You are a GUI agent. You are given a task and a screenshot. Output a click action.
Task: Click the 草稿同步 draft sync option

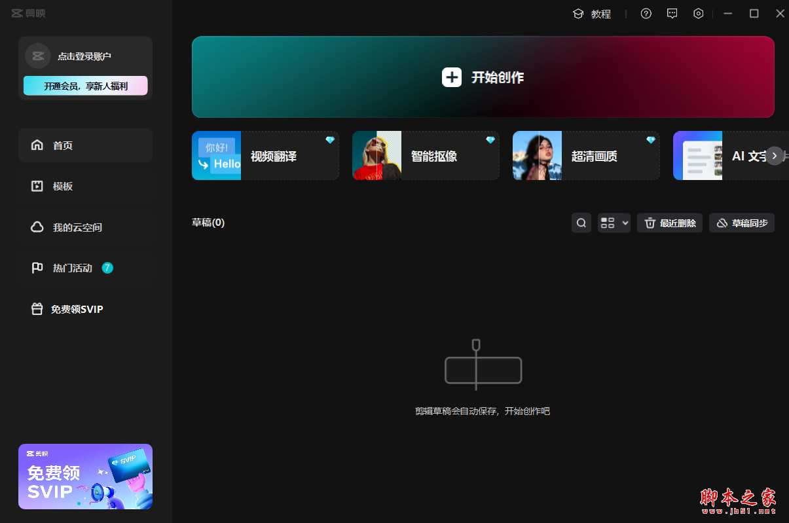pos(741,223)
